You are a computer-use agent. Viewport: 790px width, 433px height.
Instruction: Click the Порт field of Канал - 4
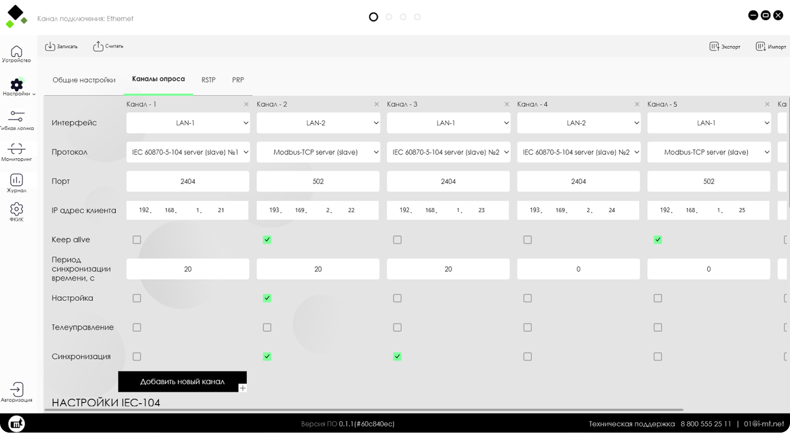tap(578, 181)
